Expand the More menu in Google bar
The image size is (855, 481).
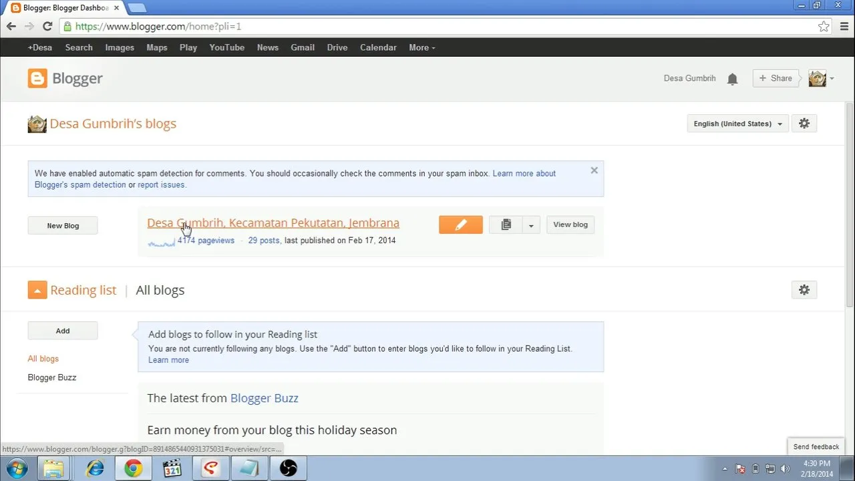click(x=422, y=47)
